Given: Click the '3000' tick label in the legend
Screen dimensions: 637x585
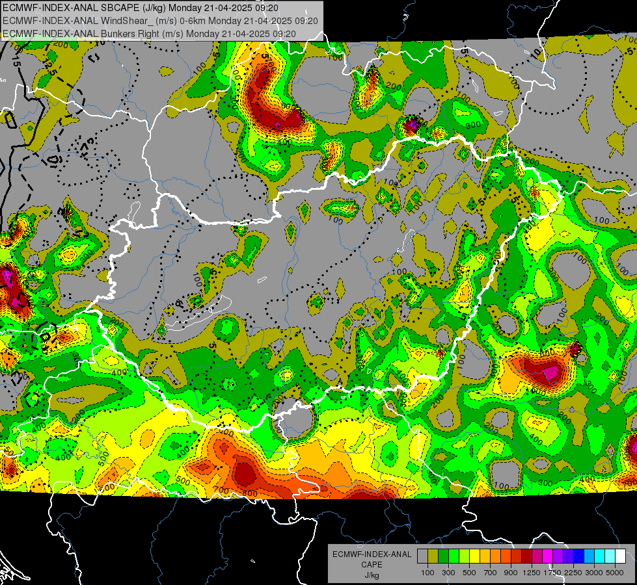Looking at the screenshot, I should click(x=594, y=573).
